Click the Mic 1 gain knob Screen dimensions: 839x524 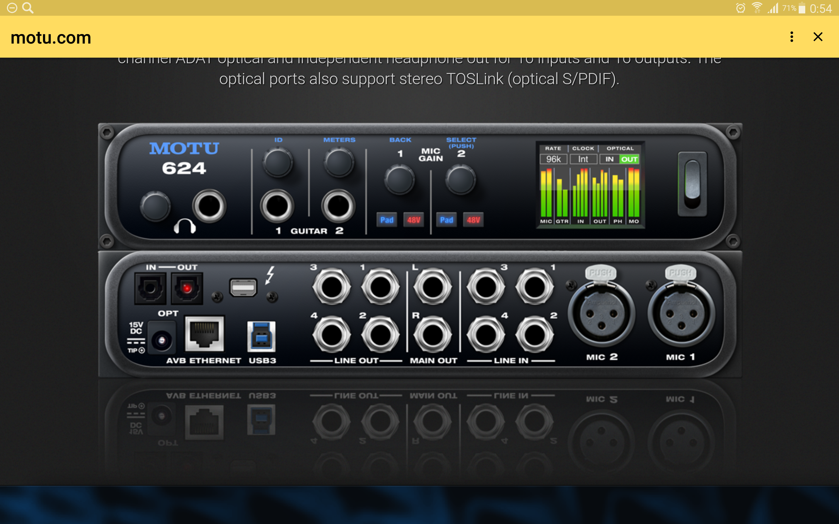400,179
